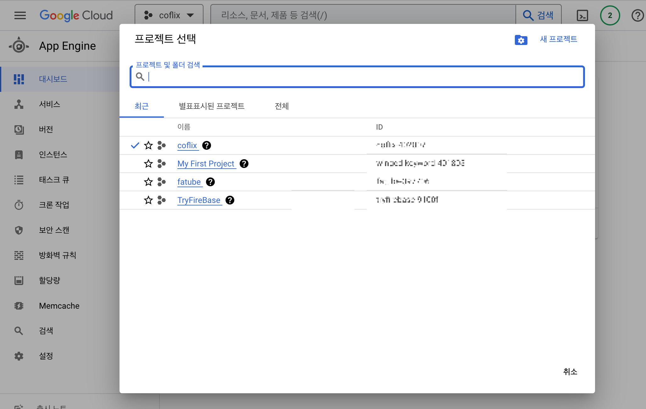Click the top-right help question icon
The height and width of the screenshot is (409, 646).
pyautogui.click(x=638, y=15)
